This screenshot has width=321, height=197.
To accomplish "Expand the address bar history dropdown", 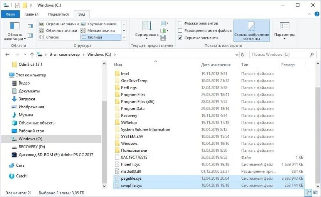I will point(237,55).
